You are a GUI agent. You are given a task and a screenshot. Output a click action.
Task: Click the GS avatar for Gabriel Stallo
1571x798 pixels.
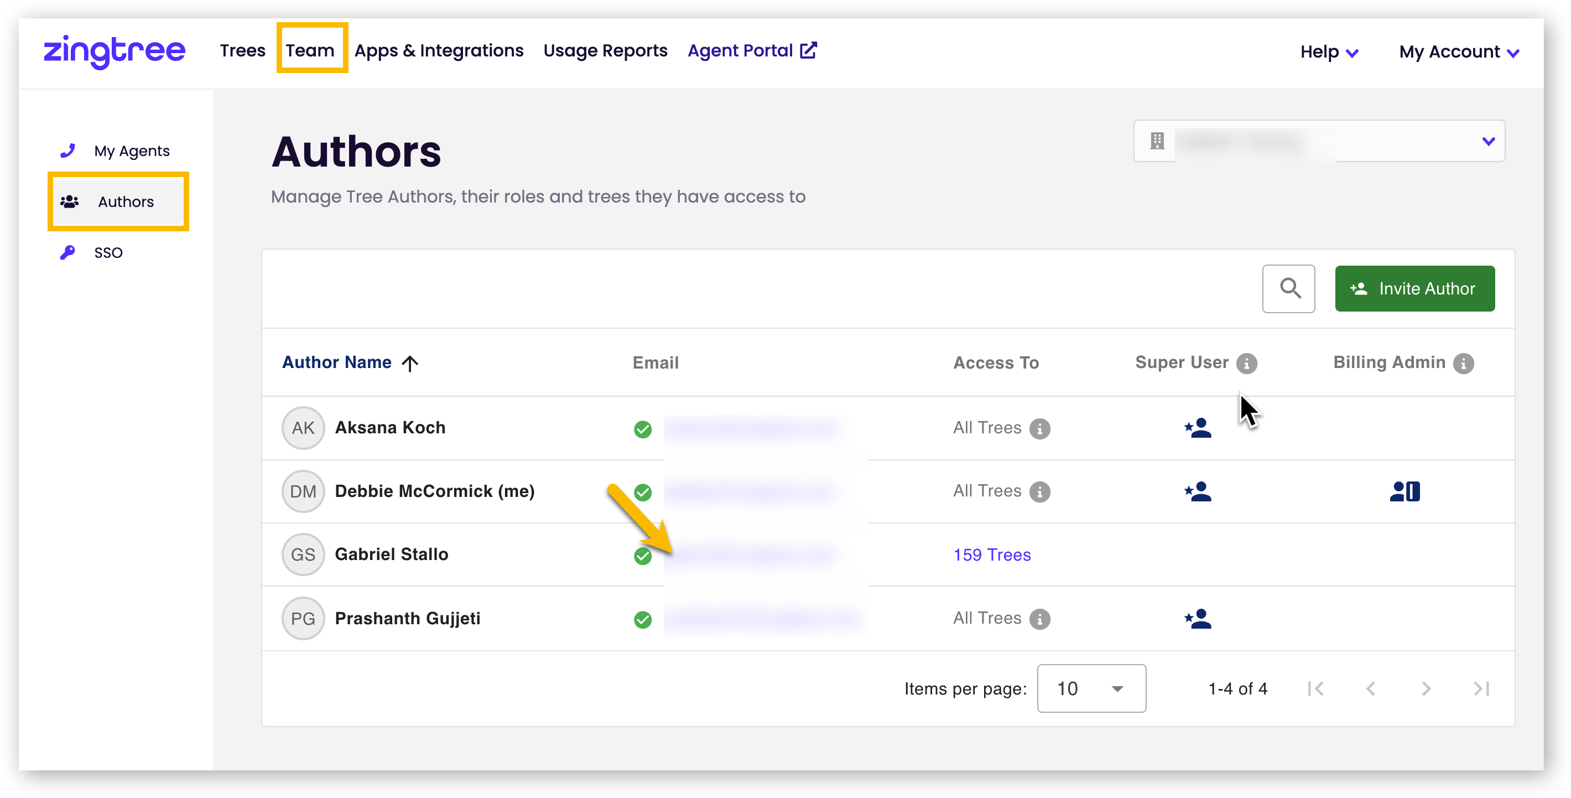(303, 555)
